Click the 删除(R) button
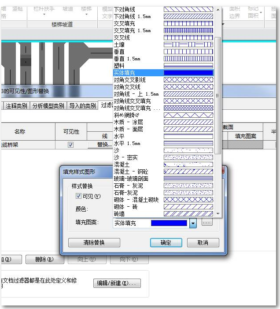This screenshot has width=280, height=309. click(44, 259)
